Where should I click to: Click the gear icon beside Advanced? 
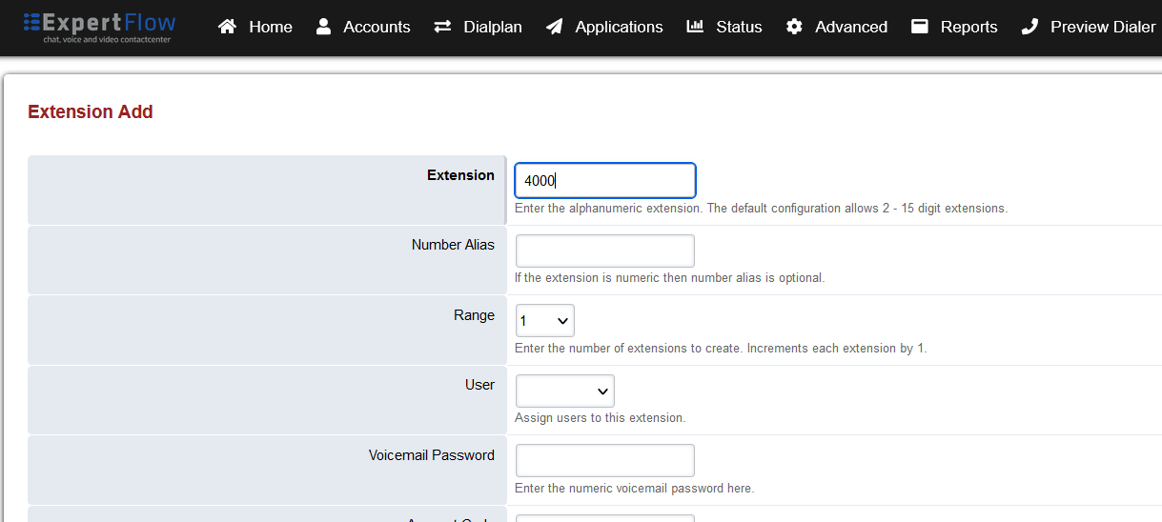(x=794, y=27)
